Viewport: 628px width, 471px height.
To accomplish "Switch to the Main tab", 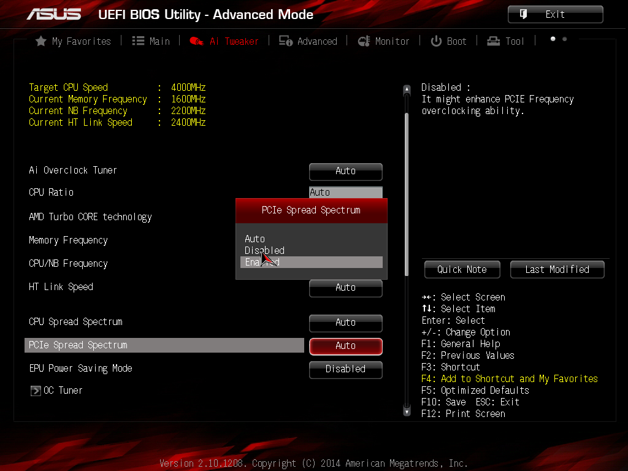I will click(151, 41).
